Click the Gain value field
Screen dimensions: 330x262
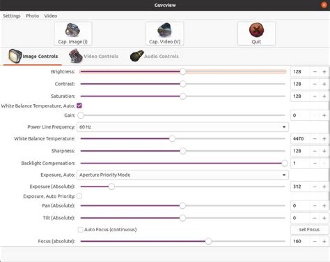(x=300, y=115)
